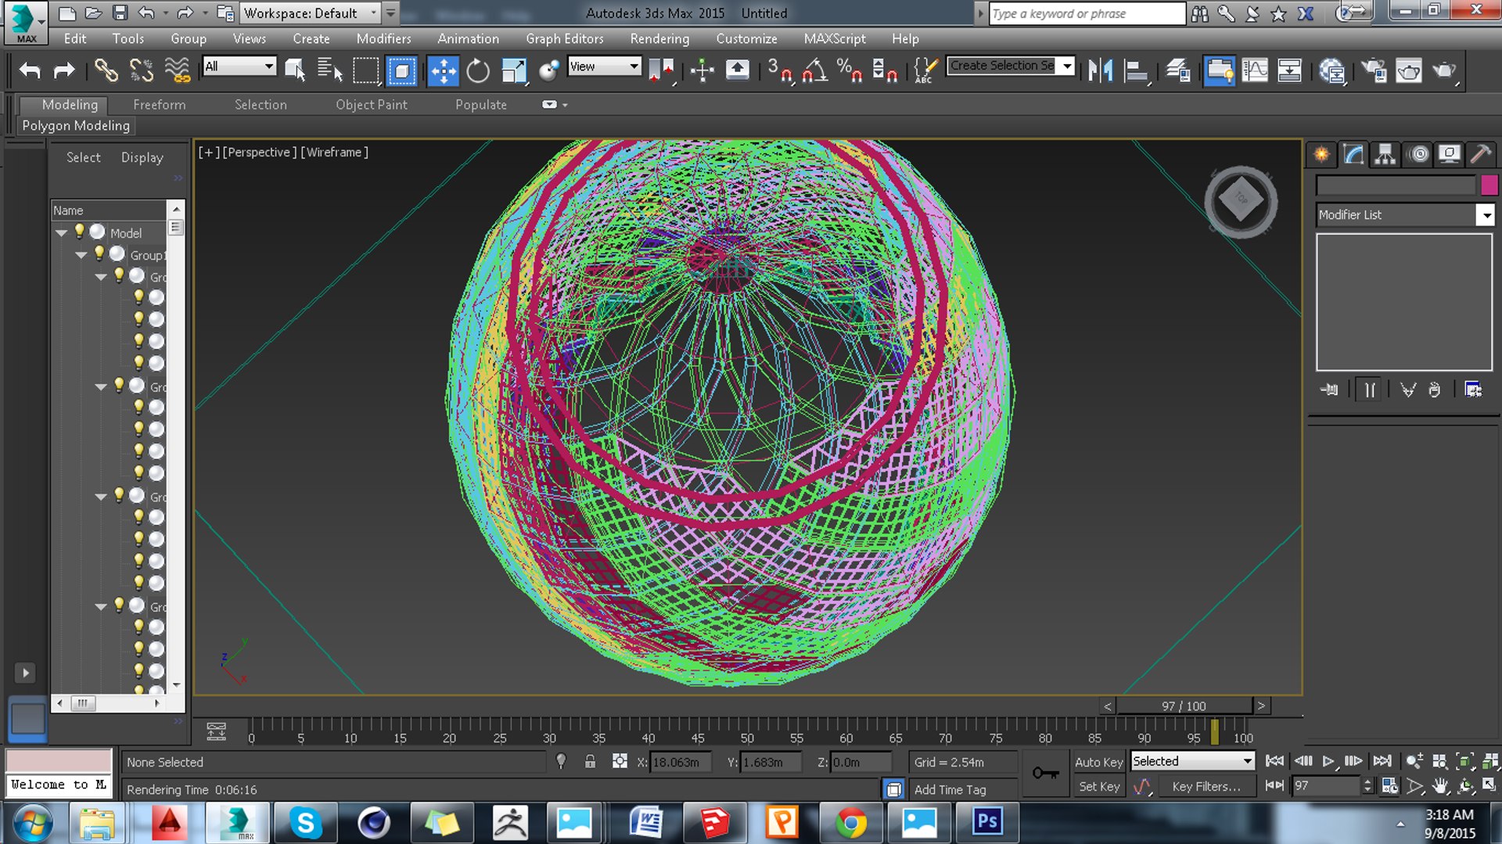Open Photoshop from the Windows taskbar
Viewport: 1502px width, 844px height.
pos(987,822)
